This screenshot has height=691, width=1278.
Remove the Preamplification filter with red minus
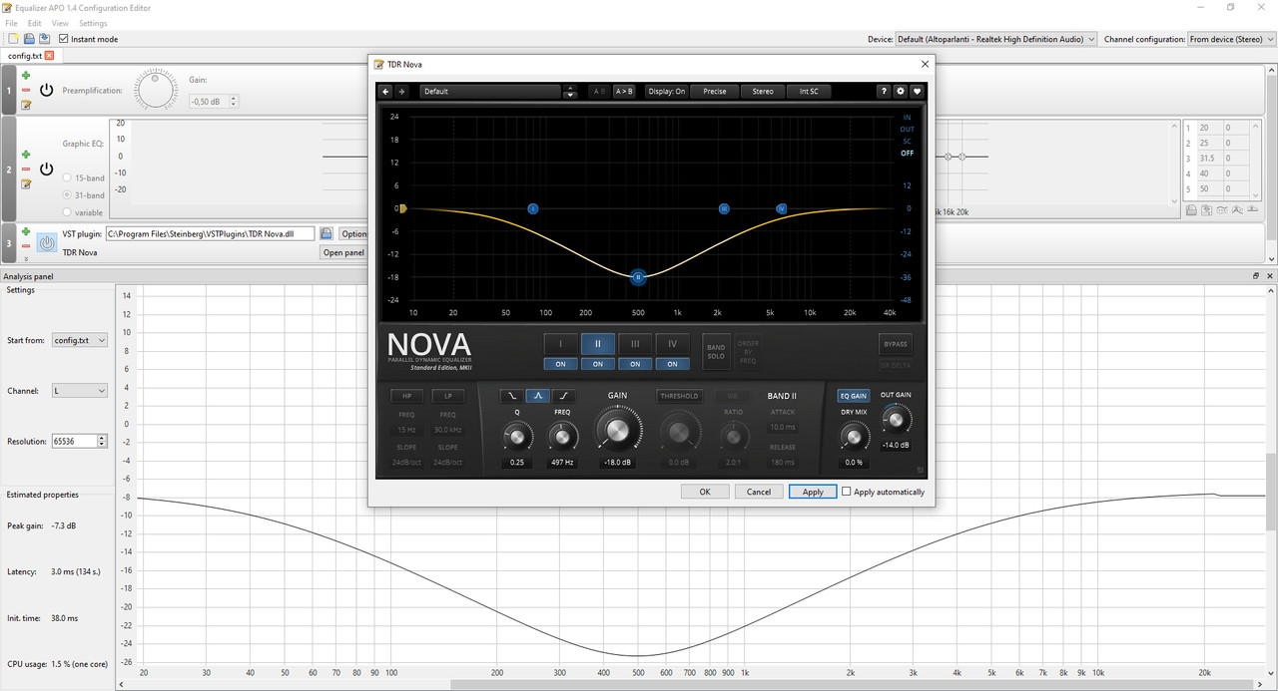point(26,90)
